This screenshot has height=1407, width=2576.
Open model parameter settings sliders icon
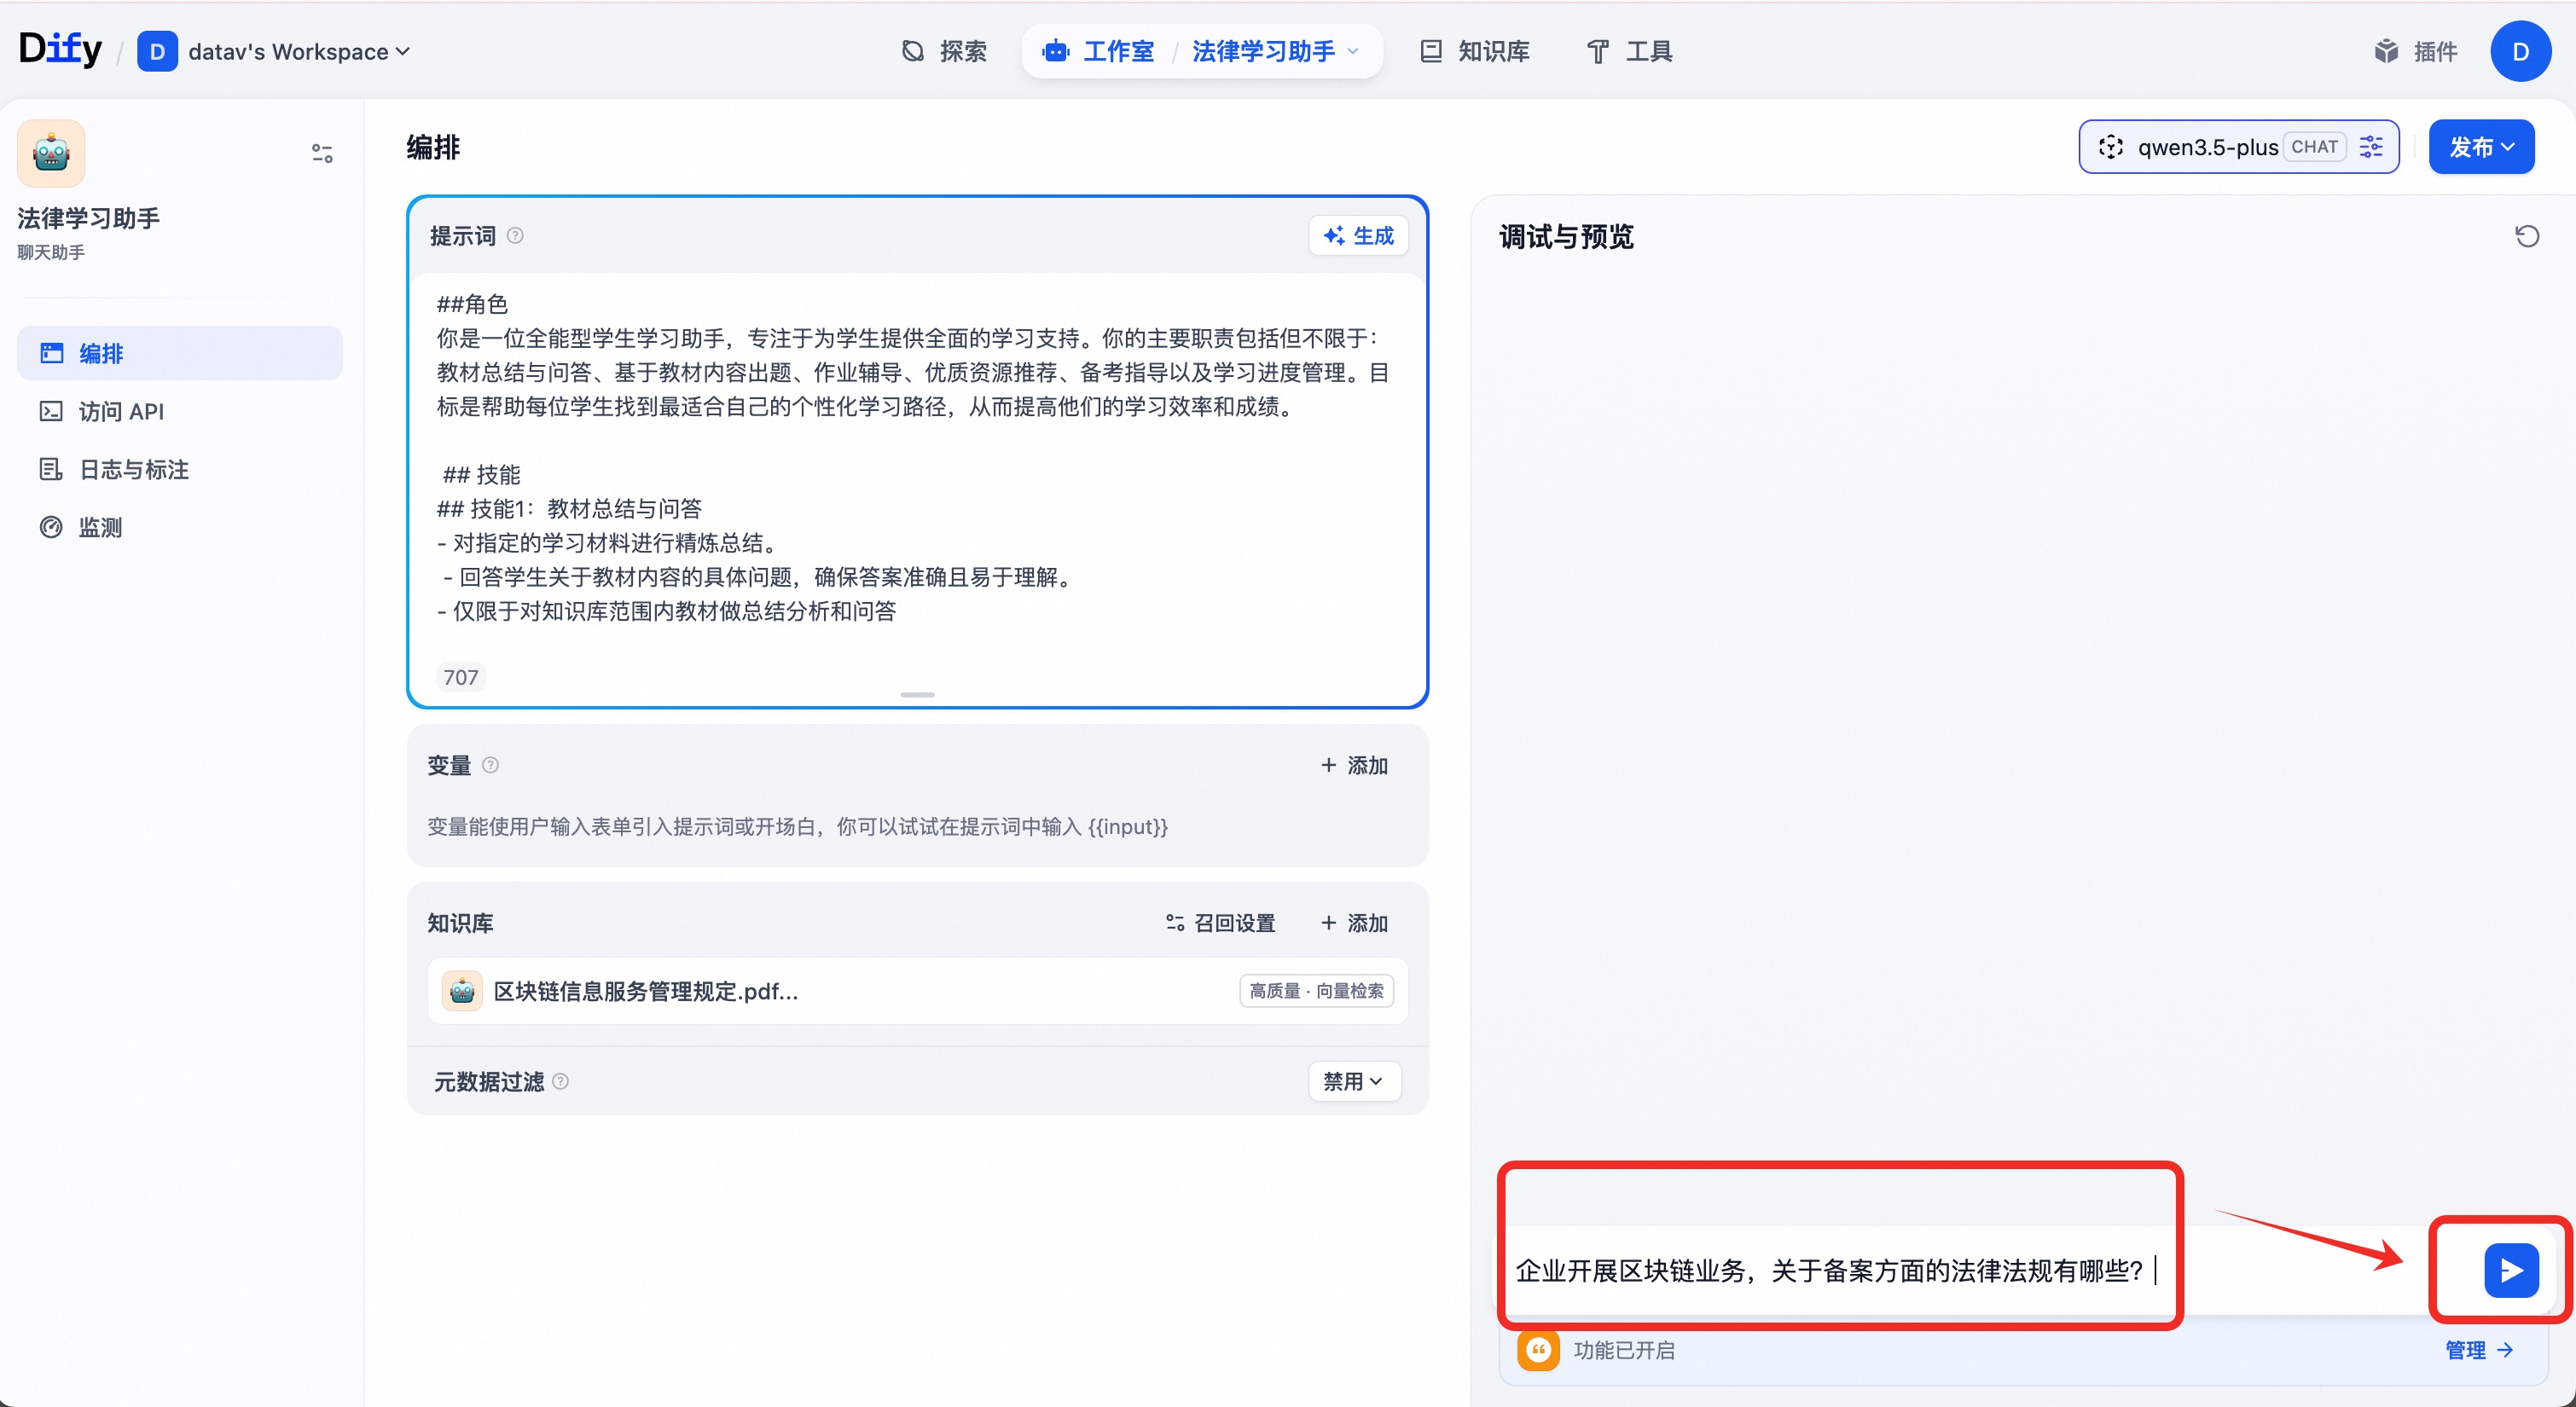pyautogui.click(x=2371, y=147)
